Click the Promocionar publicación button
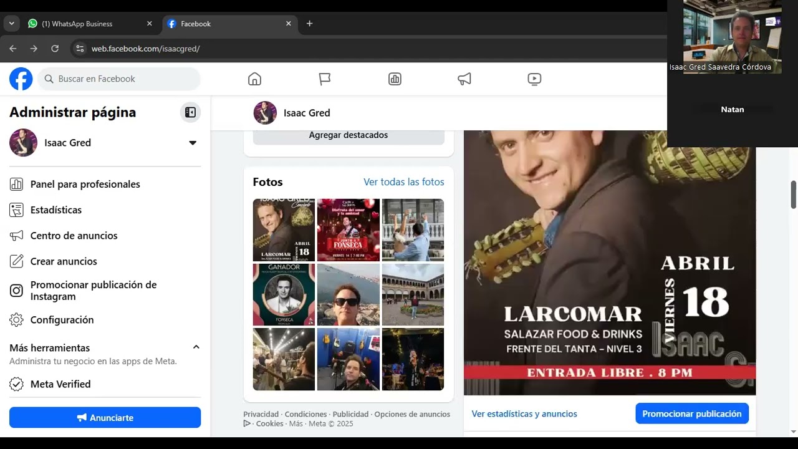Screen dimensions: 798x449 coord(692,413)
